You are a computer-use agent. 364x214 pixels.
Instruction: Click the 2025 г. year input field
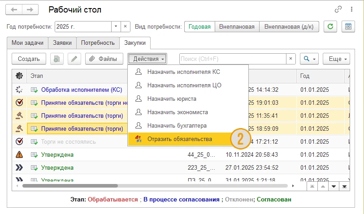tap(83, 26)
